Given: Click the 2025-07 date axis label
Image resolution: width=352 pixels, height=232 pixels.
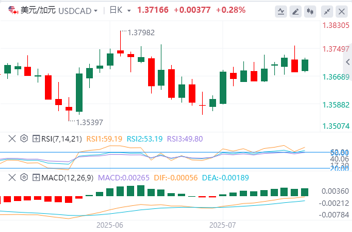Looking at the screenshot, I should pyautogui.click(x=223, y=225).
